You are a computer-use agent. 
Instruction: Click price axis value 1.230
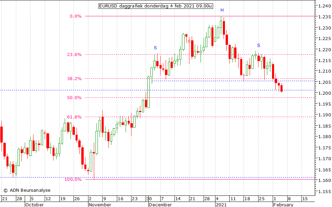point(325,28)
